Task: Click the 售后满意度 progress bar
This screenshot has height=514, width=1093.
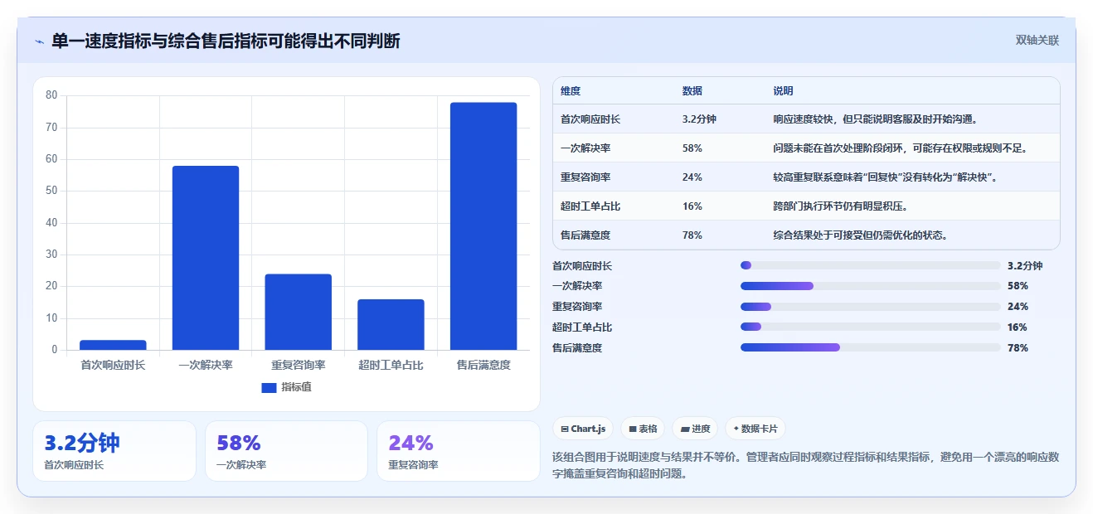Action: (870, 347)
